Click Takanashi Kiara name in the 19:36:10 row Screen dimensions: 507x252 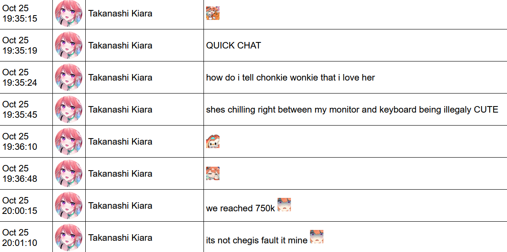pos(120,141)
